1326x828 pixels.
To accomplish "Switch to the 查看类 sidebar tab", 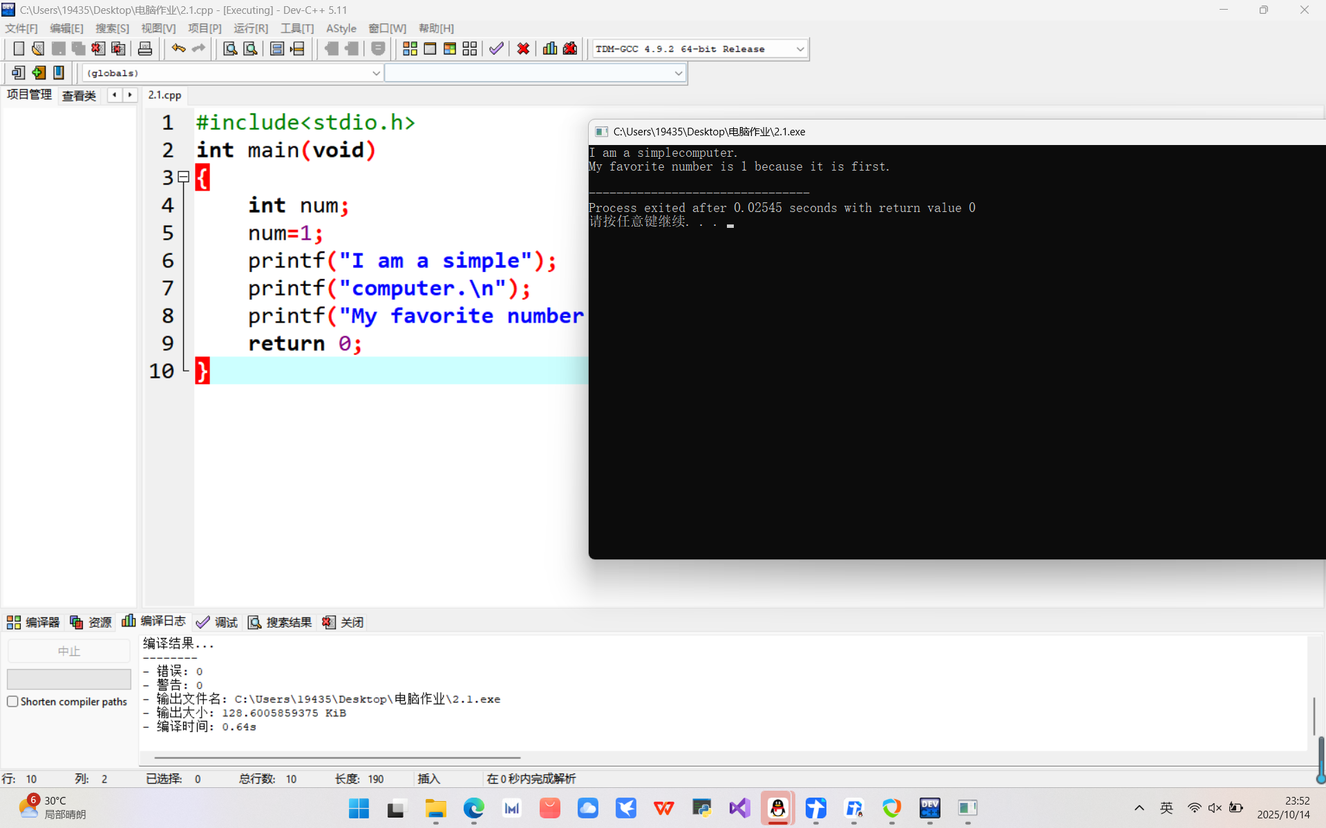I will 79,95.
